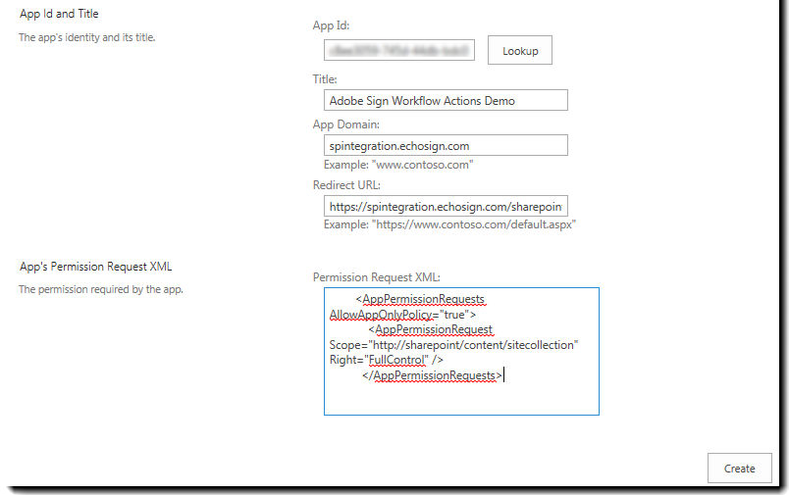Place cursor on closing AppPermissionRequests tag
789x495 pixels.
(432, 375)
